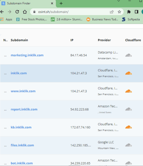
Task: Click the N.. column header
Action: coord(5,40)
